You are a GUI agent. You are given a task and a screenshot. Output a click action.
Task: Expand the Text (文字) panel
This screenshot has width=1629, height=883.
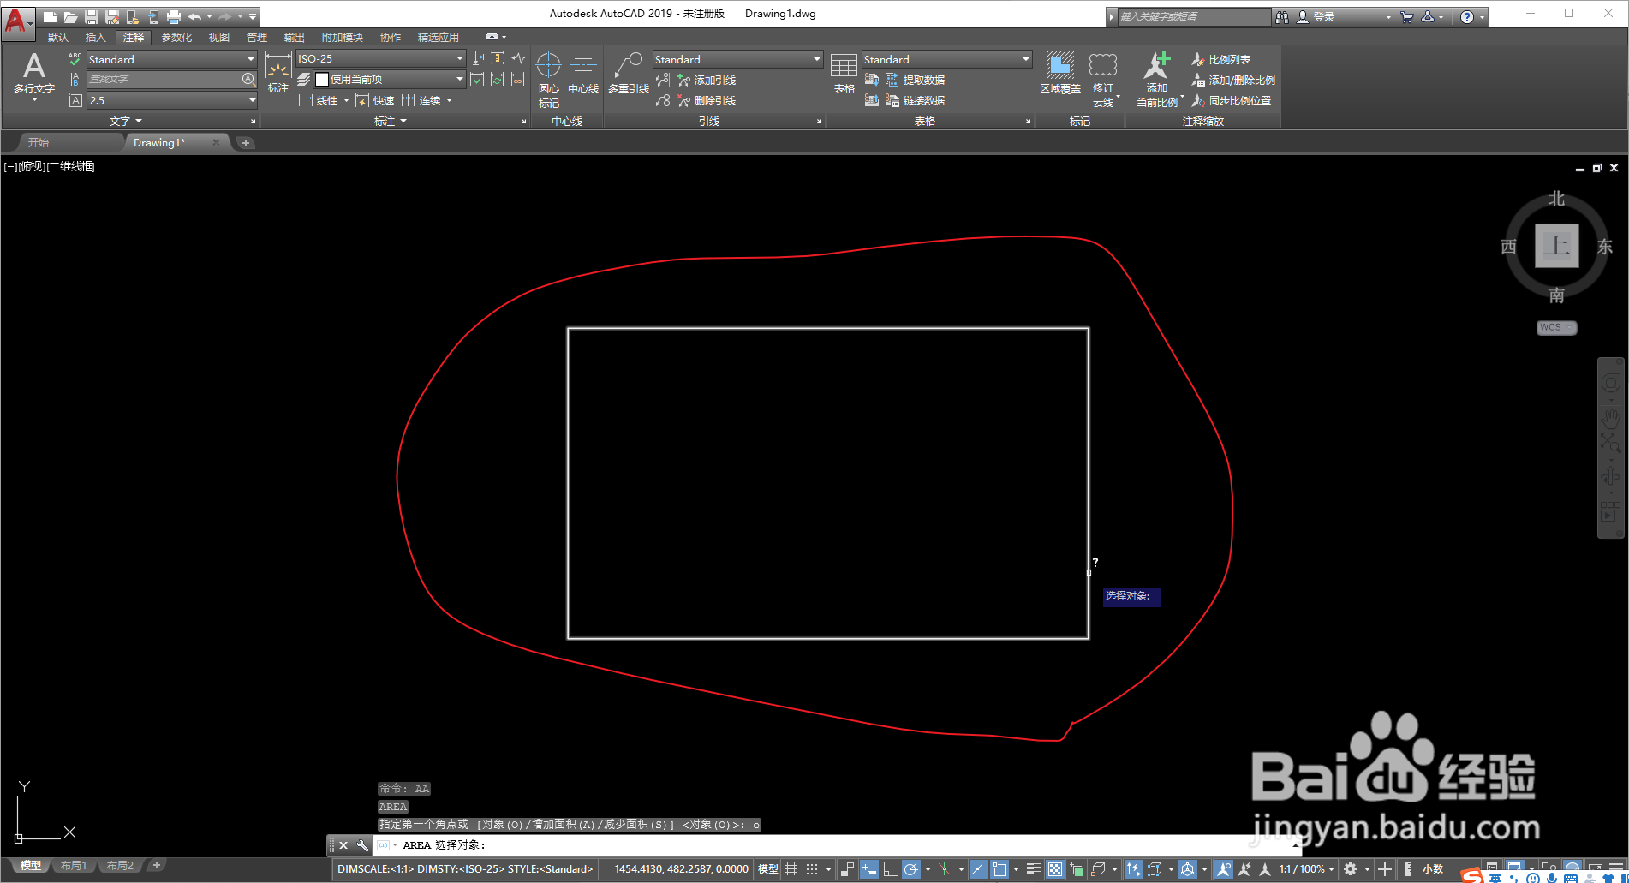click(x=126, y=121)
